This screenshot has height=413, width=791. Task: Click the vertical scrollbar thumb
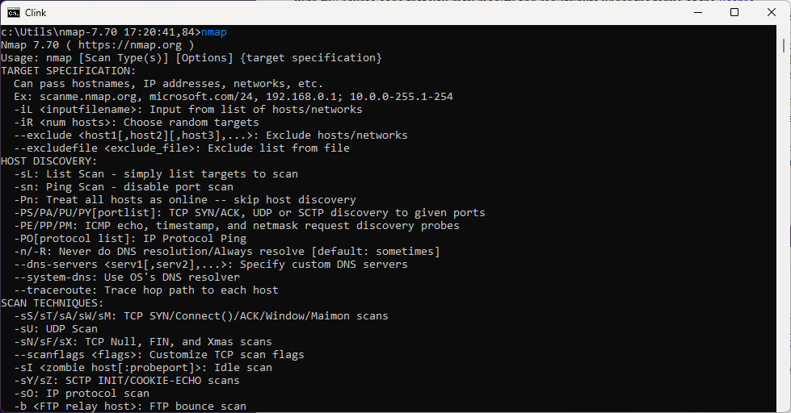[784, 44]
